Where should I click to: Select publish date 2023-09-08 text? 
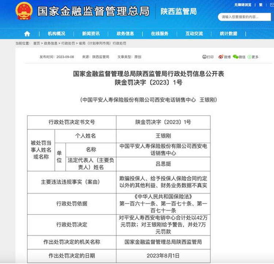[65, 57]
